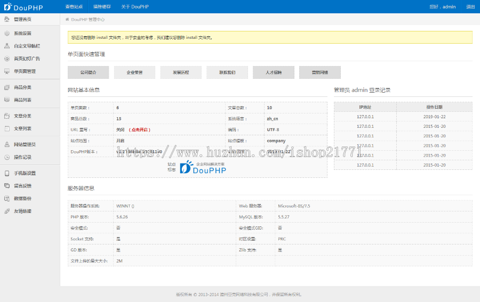Image resolution: width=480 pixels, height=302 pixels.
Task: Click the 操作记录 clock icon
Action: click(7, 157)
